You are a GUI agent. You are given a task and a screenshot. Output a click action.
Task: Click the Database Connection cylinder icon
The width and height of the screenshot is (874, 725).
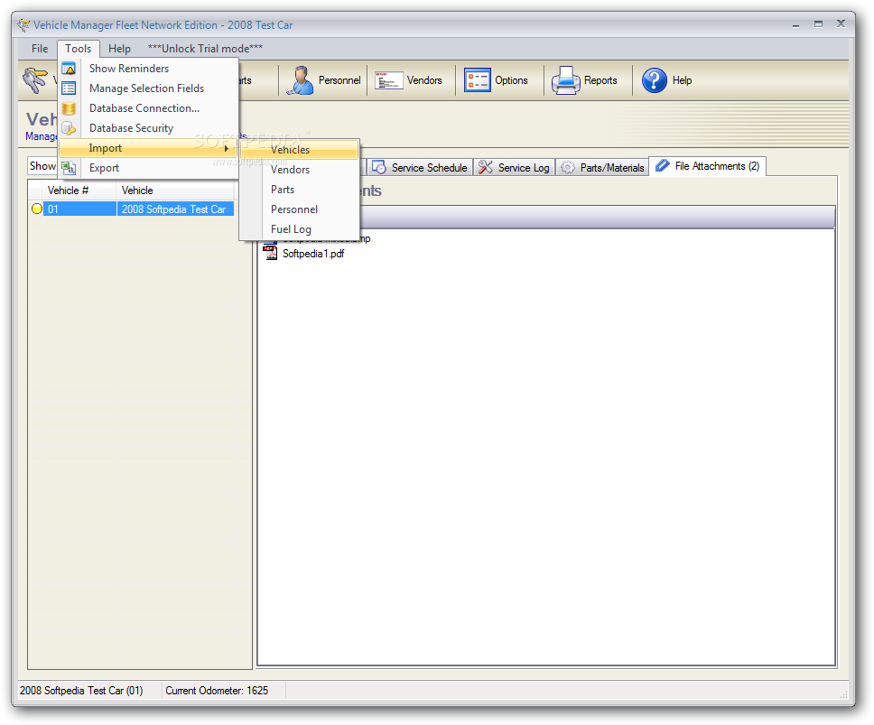[x=69, y=108]
